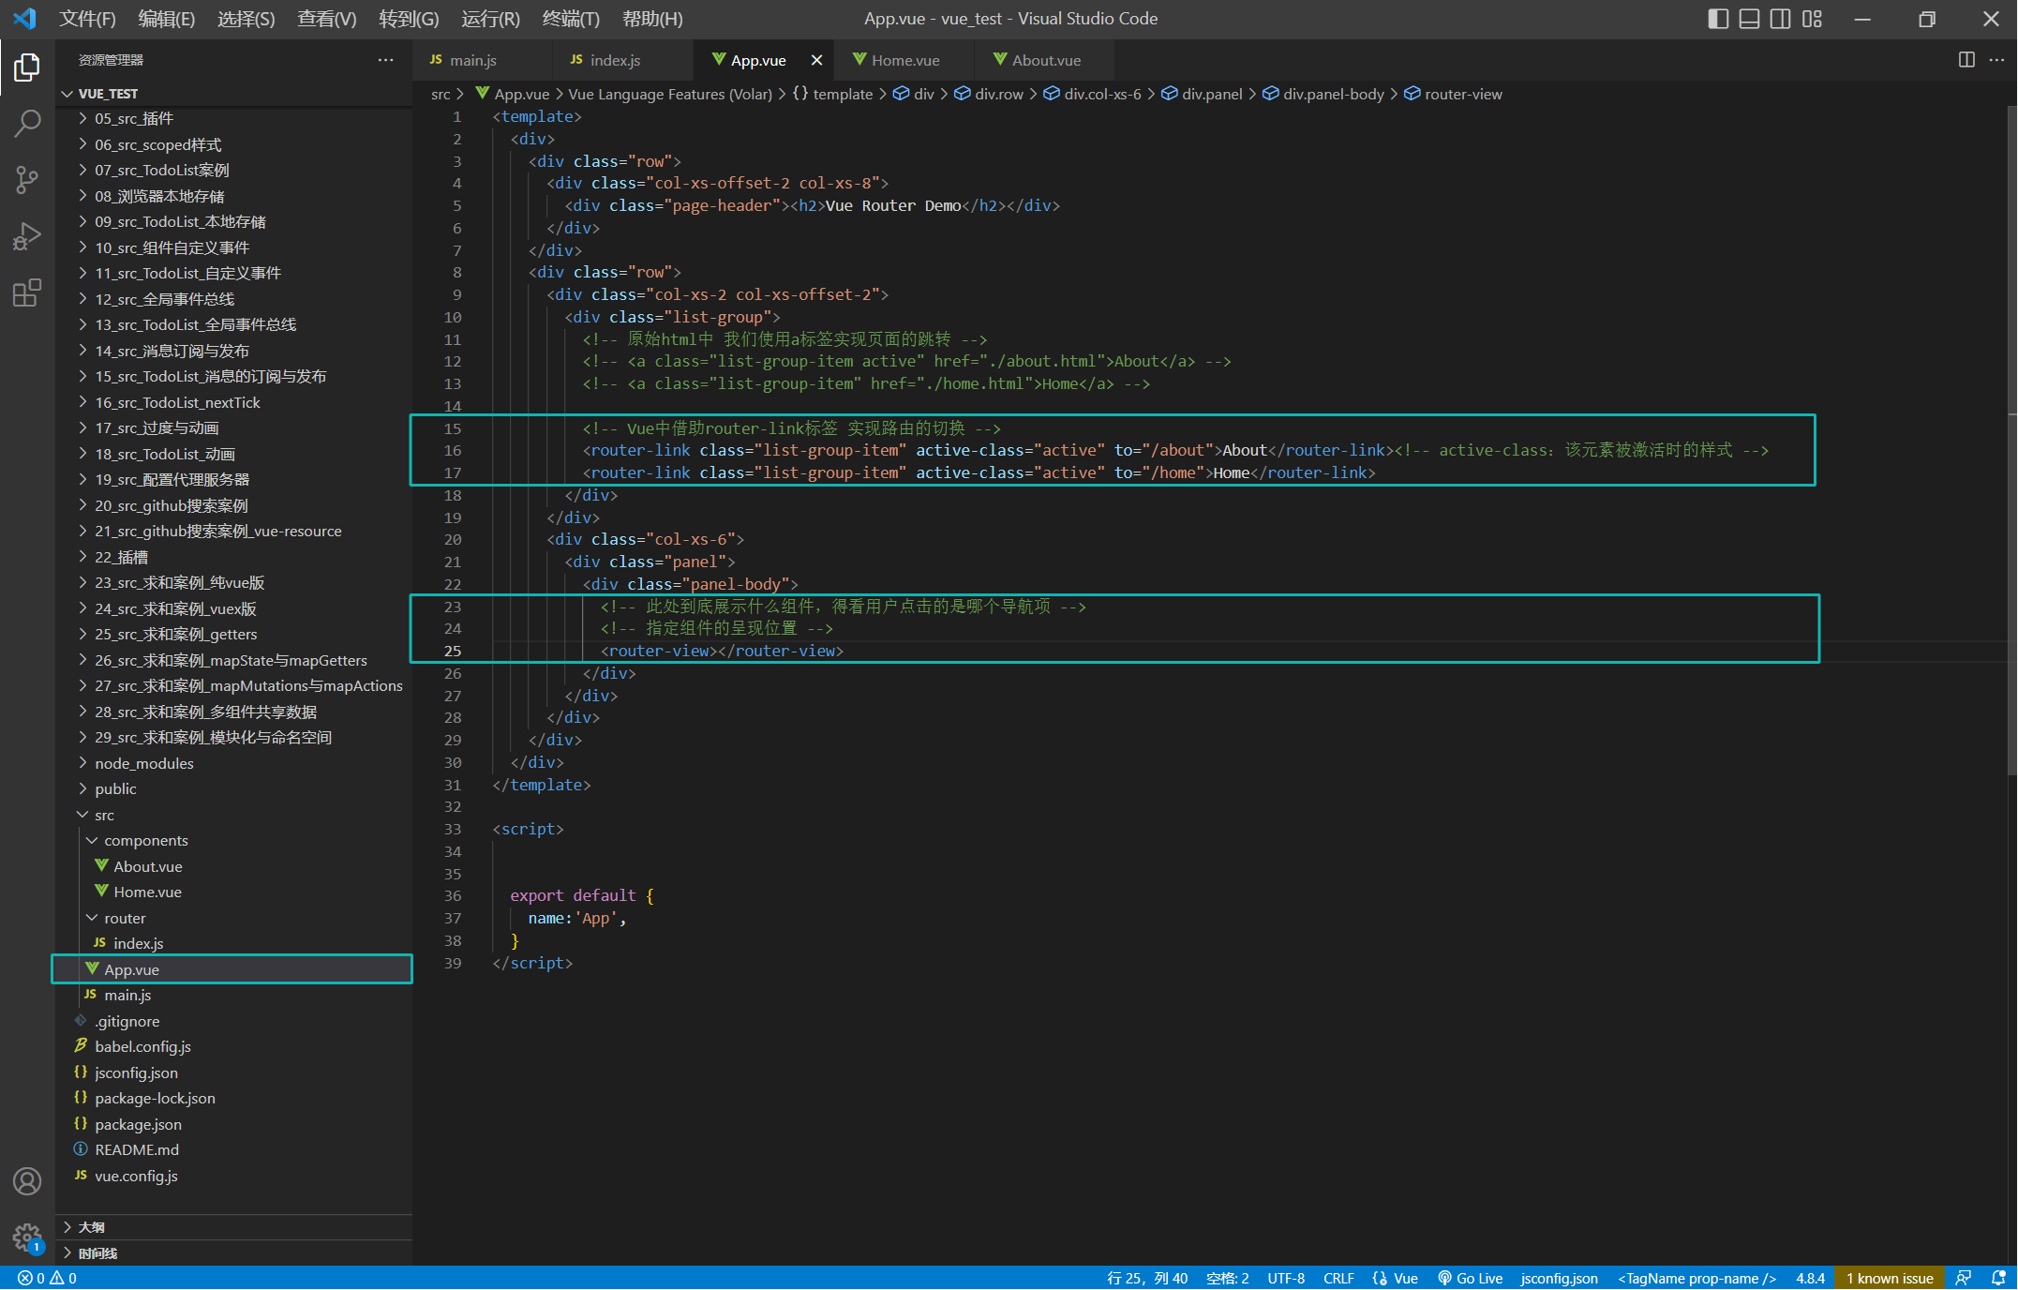Click '1 known issue' status item

(1889, 1278)
